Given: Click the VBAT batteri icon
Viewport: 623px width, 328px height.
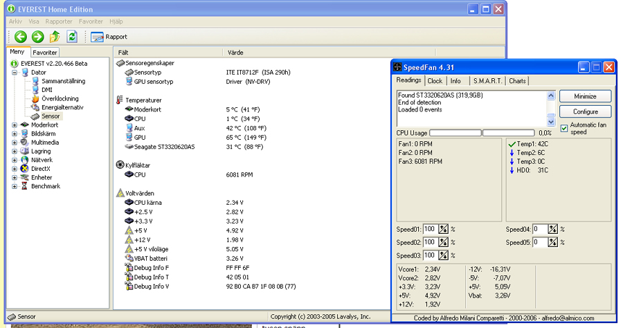Looking at the screenshot, I should click(129, 258).
